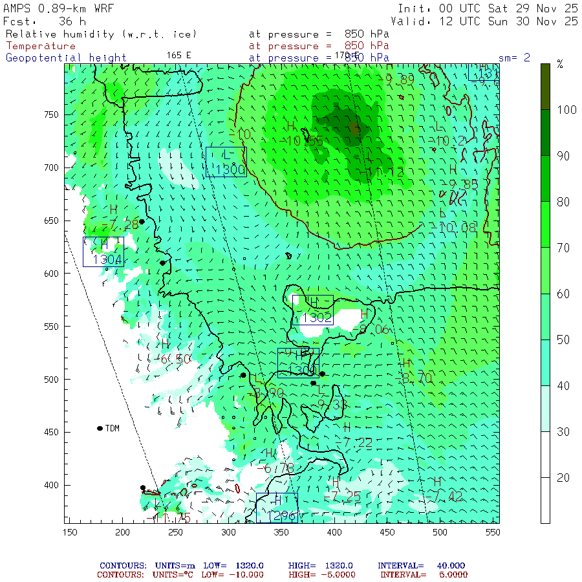The height and width of the screenshot is (582, 582).
Task: Click the '350' x-axis tick label
Action: [281, 532]
